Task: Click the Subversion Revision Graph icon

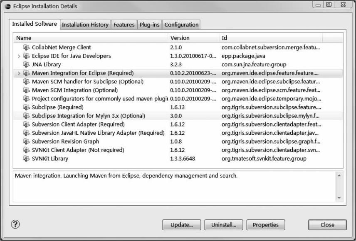Action: (x=27, y=141)
